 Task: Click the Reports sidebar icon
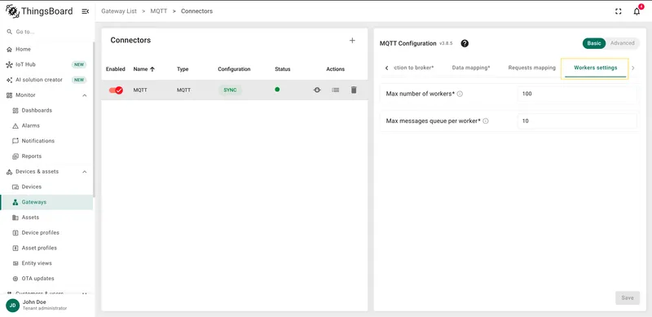(x=15, y=156)
